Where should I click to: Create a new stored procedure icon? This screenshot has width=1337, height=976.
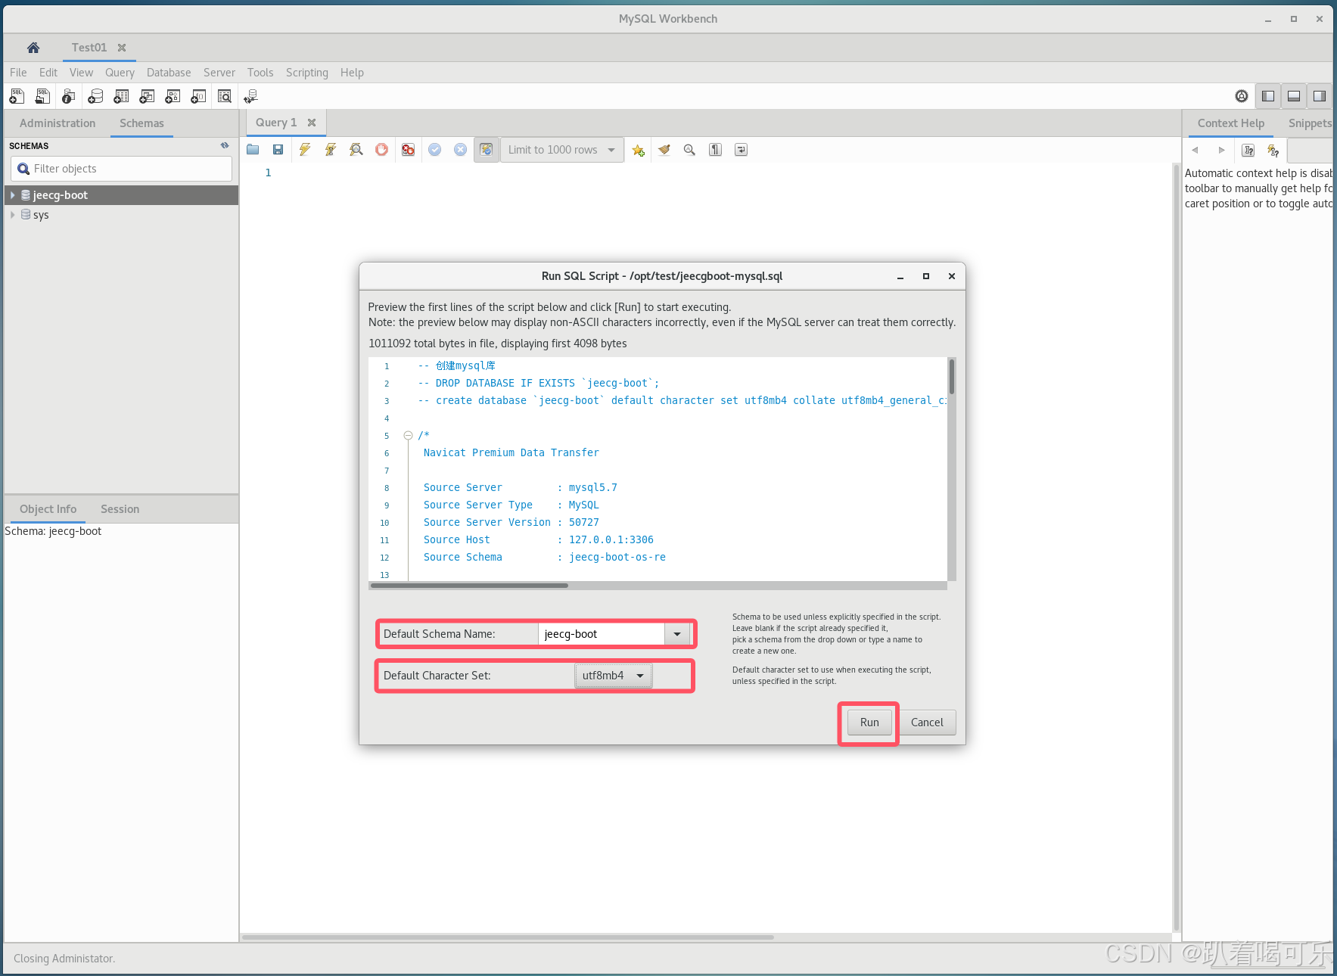(173, 96)
